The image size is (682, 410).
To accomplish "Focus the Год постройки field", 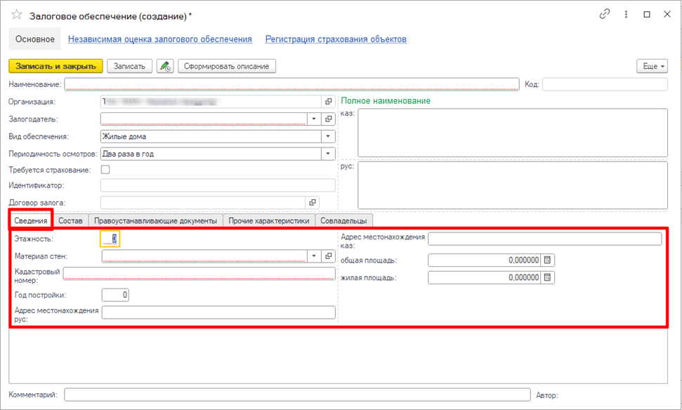I will (x=115, y=295).
